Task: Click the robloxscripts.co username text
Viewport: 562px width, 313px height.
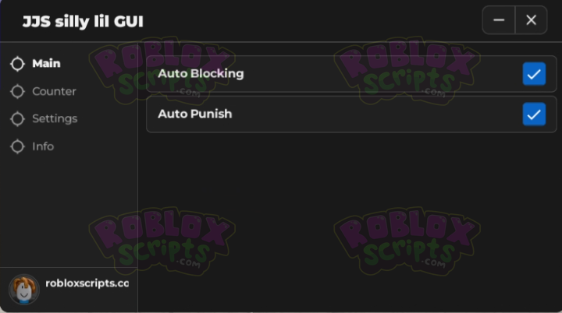Action: (x=87, y=284)
